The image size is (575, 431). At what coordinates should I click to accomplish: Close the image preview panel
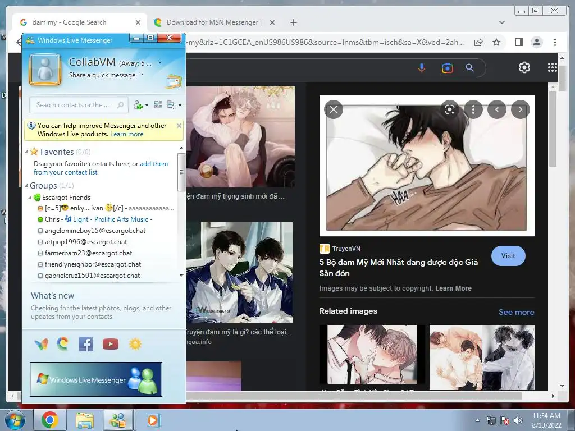334,109
